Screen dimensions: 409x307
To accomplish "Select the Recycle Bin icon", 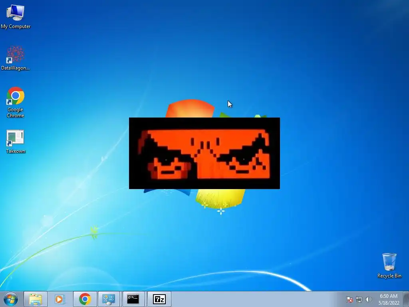I will (x=389, y=265).
